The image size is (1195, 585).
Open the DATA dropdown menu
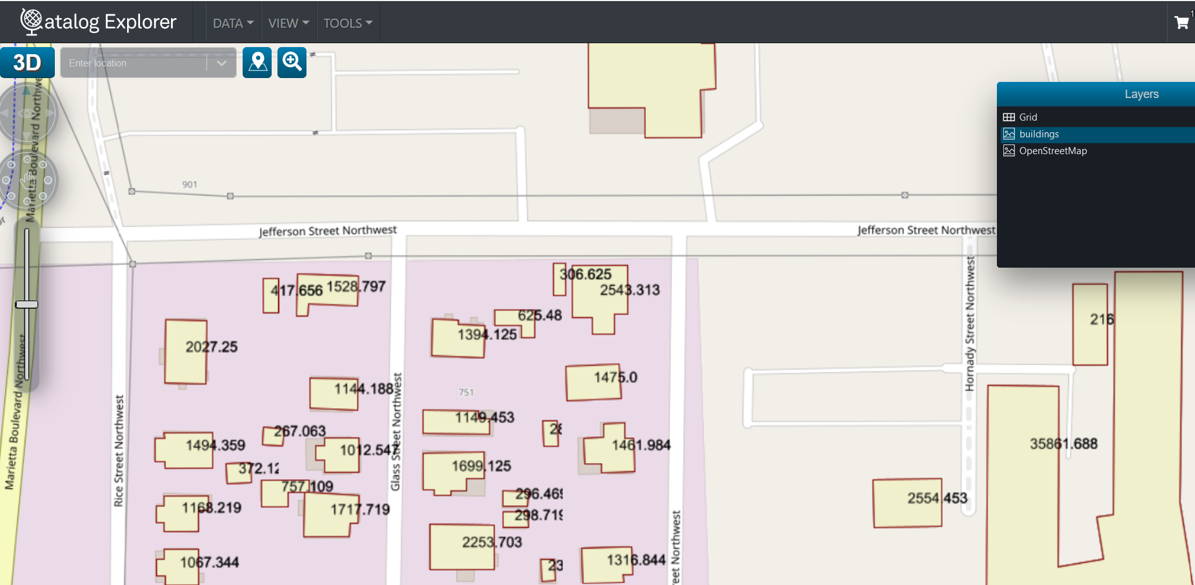coord(233,23)
